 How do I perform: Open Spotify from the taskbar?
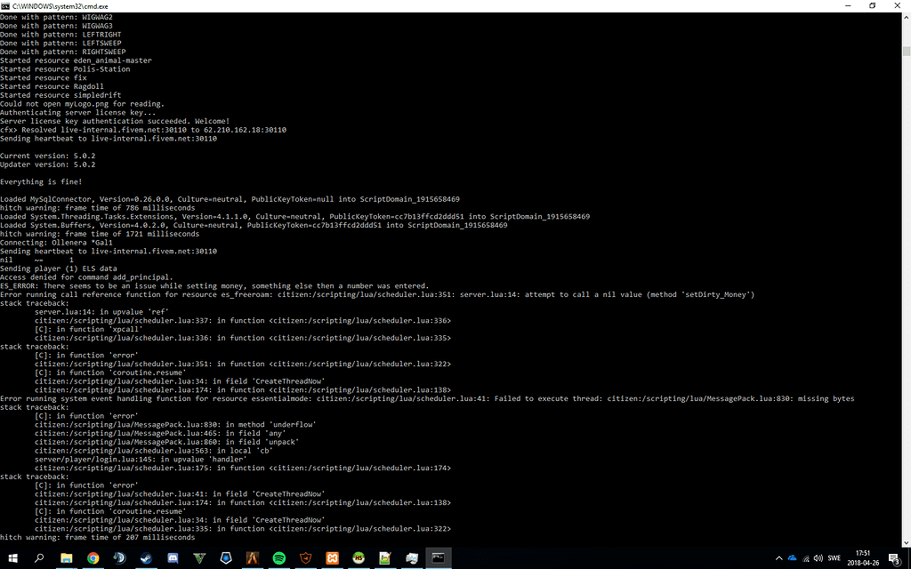pos(278,558)
